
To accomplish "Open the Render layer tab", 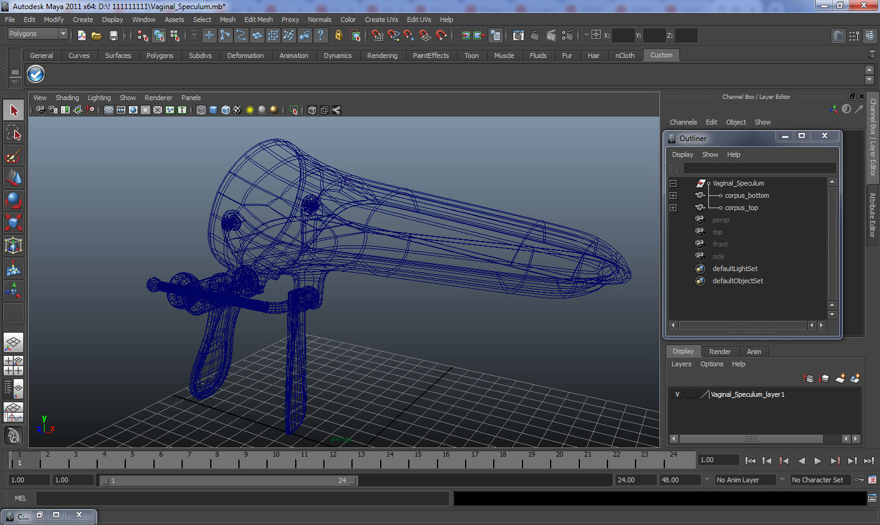I will pyautogui.click(x=720, y=352).
